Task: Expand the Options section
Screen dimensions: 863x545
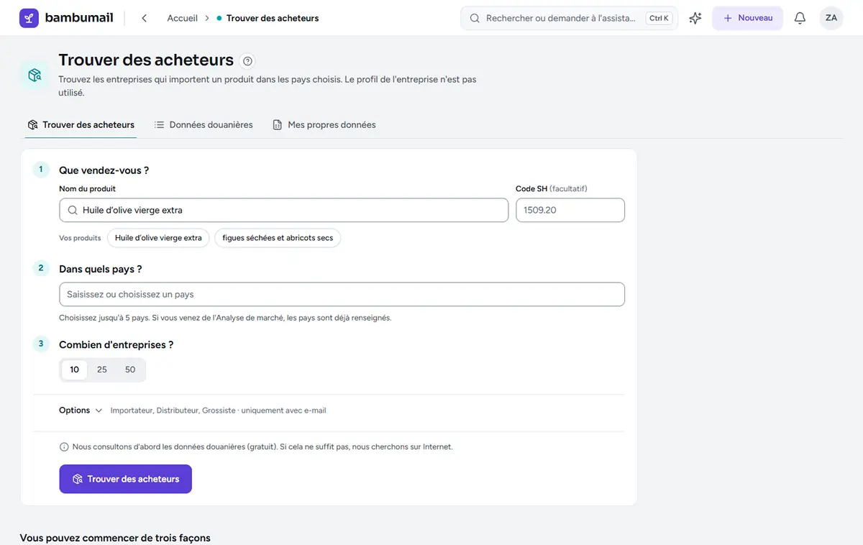Action: point(81,411)
